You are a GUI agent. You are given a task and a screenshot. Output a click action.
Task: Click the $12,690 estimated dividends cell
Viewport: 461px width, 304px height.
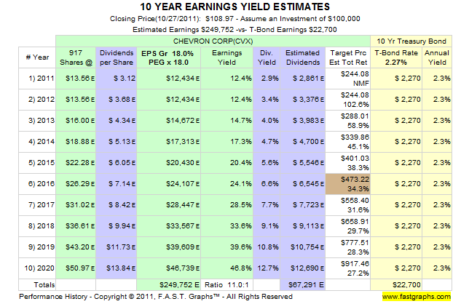click(302, 268)
